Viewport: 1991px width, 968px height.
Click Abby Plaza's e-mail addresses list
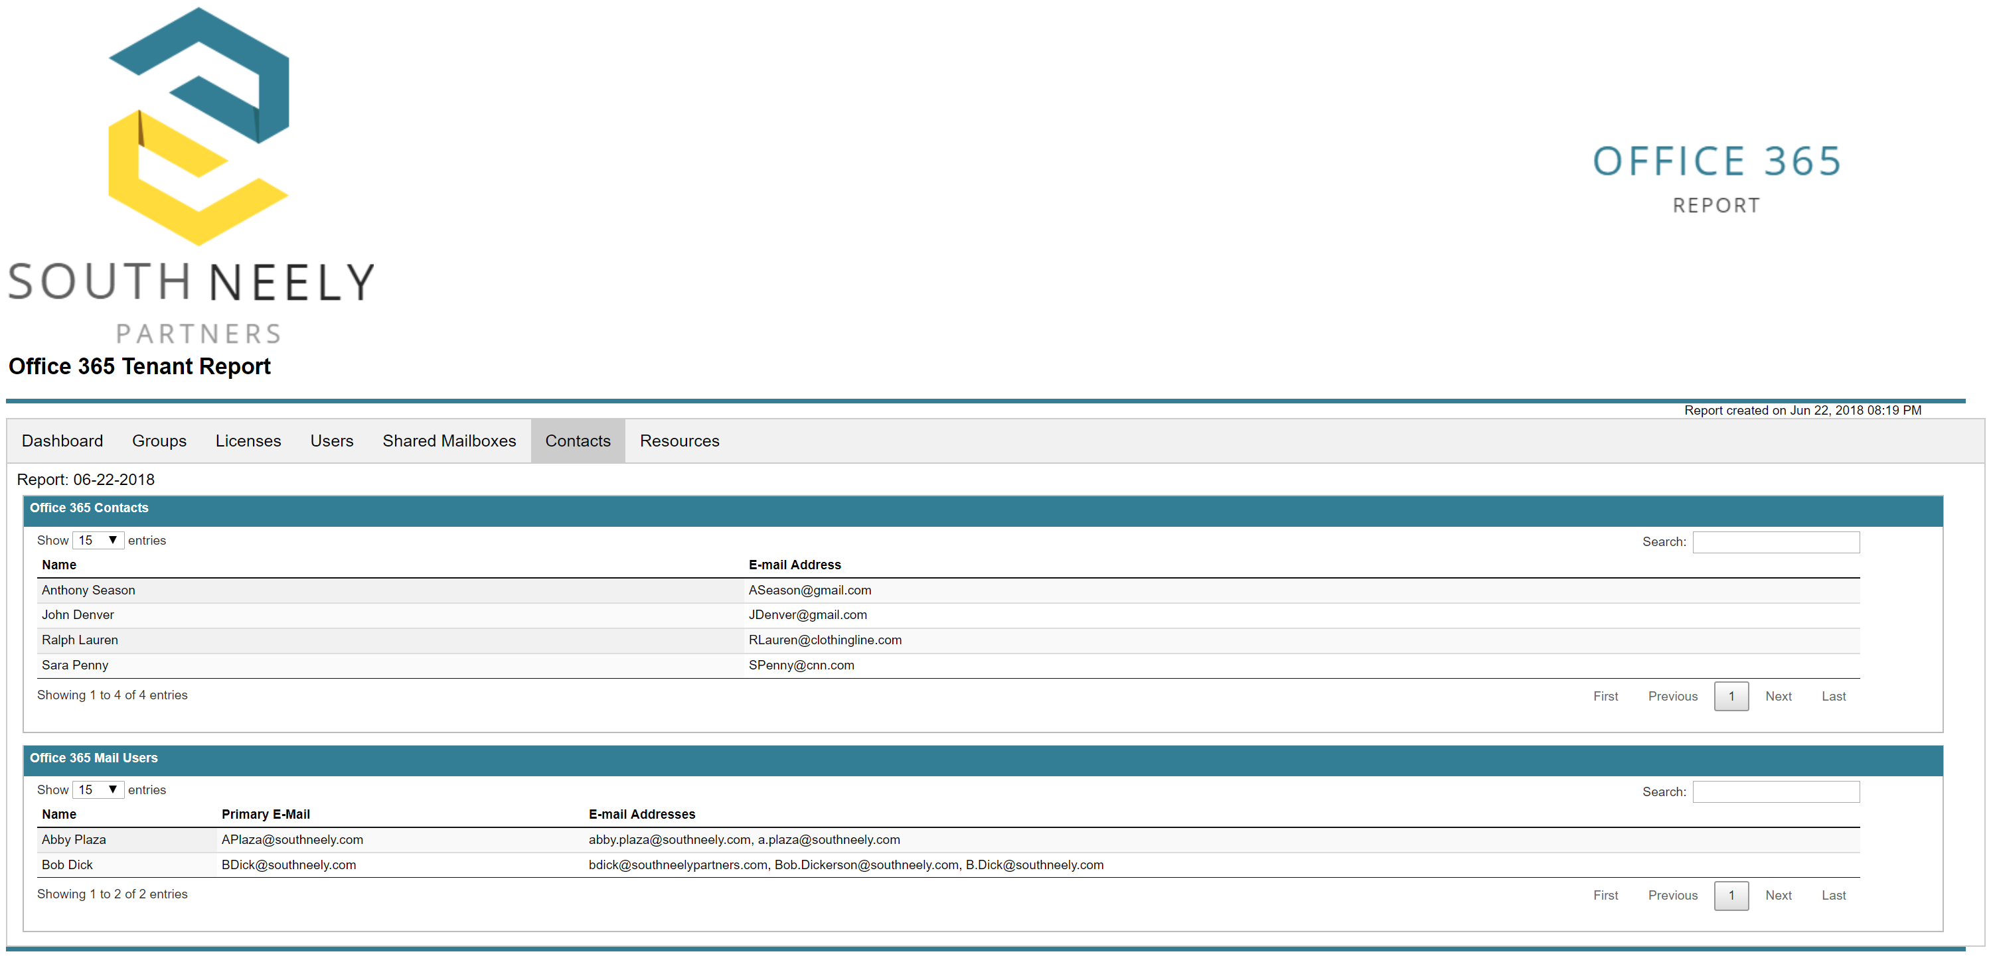click(x=744, y=840)
